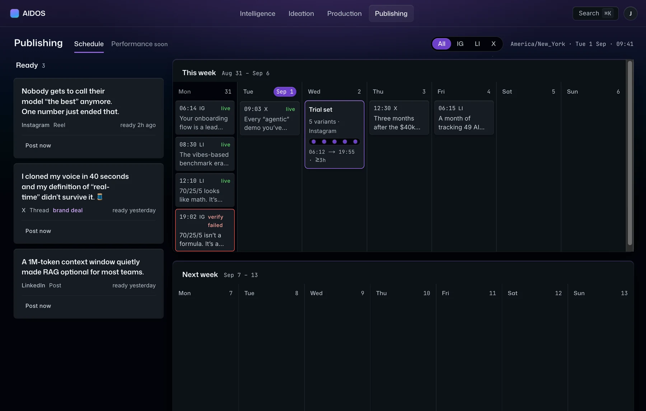Filter schedule by LI

point(477,44)
